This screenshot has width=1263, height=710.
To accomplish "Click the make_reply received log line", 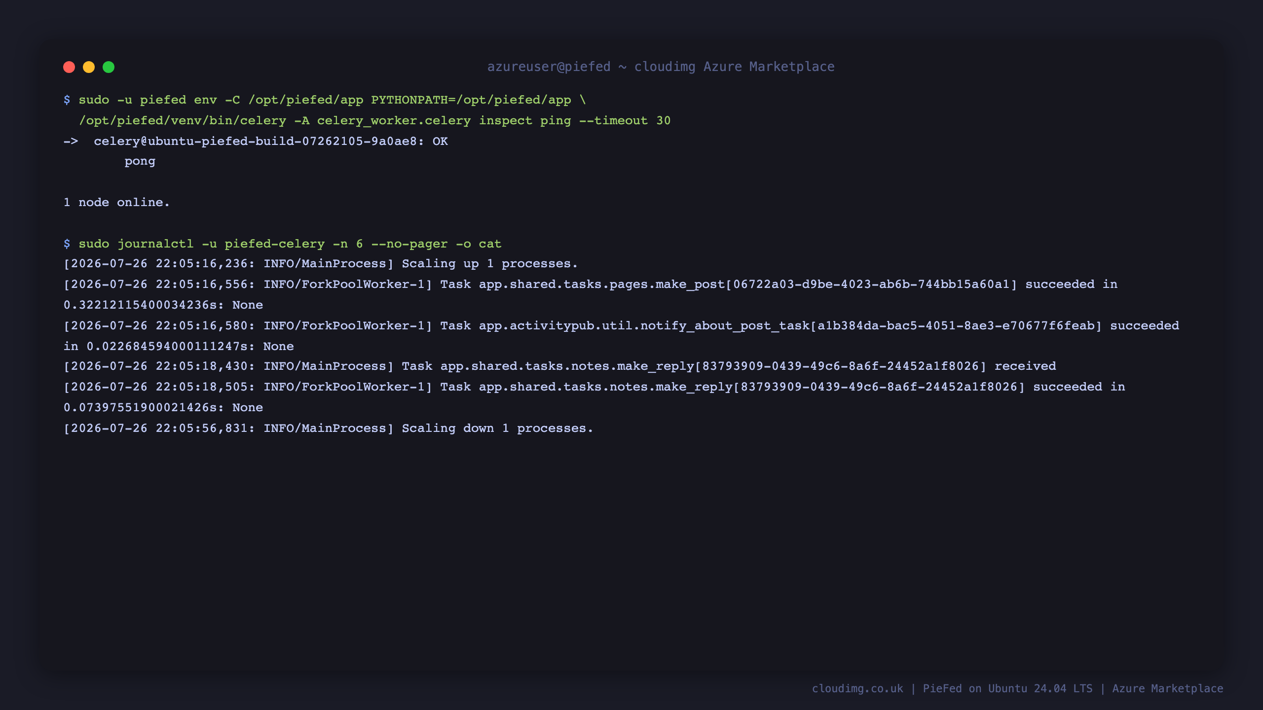I will click(560, 366).
